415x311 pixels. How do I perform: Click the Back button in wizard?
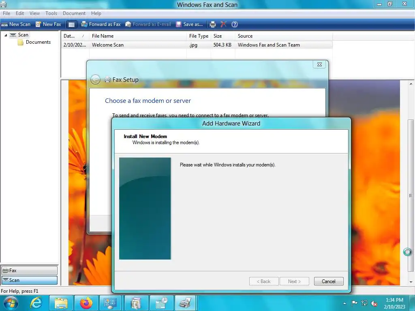pyautogui.click(x=264, y=281)
